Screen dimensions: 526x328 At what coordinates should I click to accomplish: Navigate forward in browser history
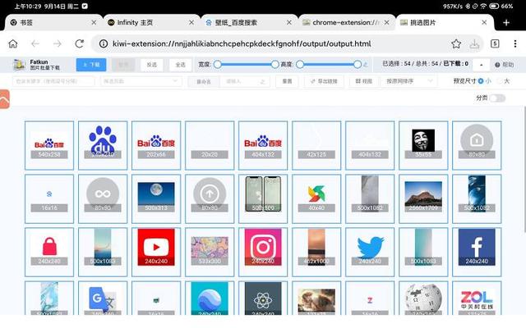click(x=58, y=43)
